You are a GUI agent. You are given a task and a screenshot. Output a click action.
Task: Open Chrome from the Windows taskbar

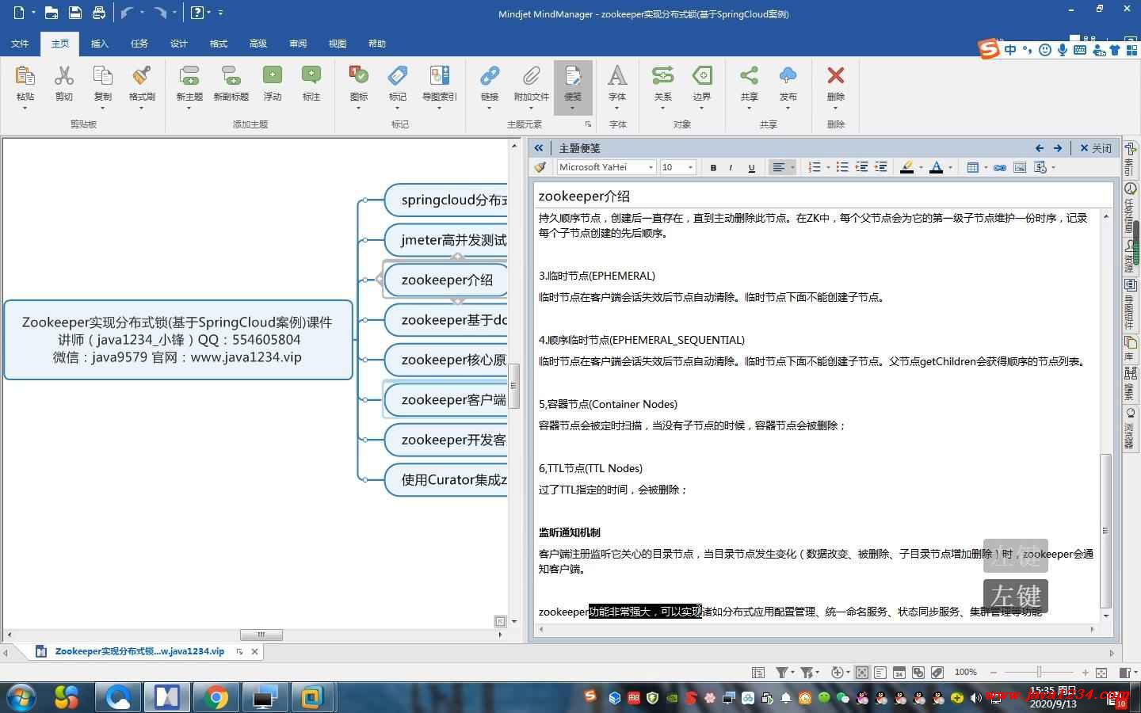click(x=216, y=697)
